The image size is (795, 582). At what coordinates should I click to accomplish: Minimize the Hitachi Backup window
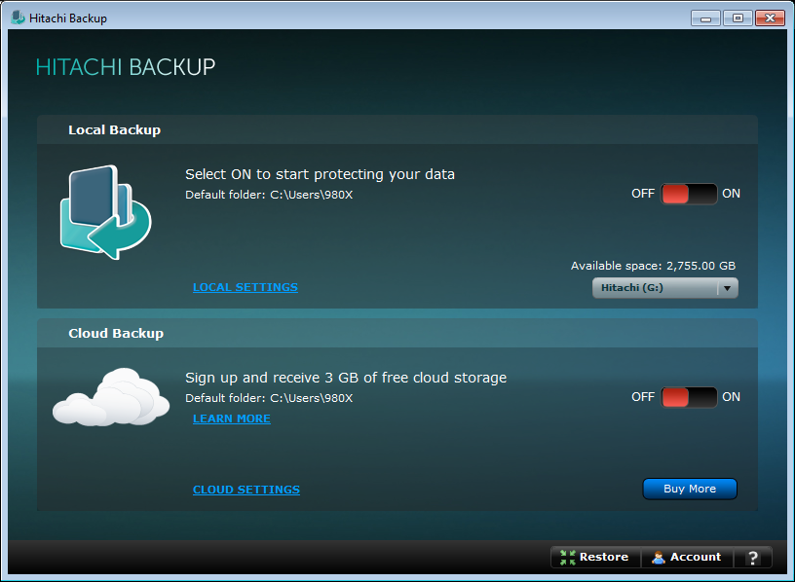point(705,18)
